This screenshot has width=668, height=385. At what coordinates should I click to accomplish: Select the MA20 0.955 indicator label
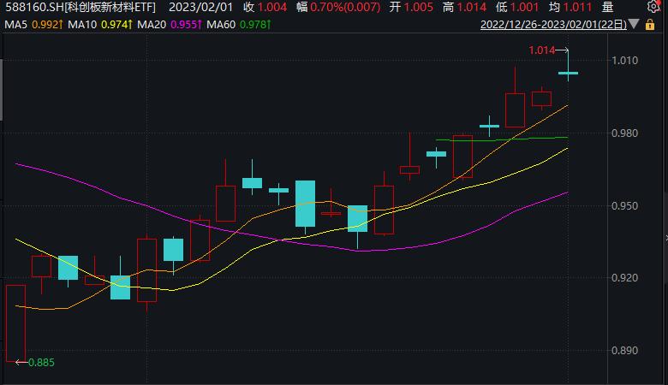point(170,25)
